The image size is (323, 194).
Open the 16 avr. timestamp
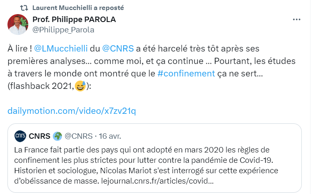[x=108, y=135]
